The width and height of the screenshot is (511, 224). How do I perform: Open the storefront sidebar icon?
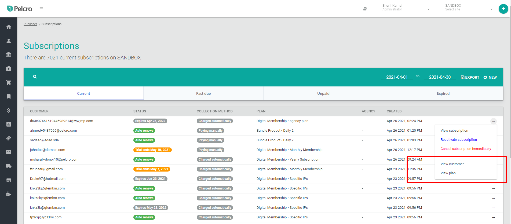(9, 180)
